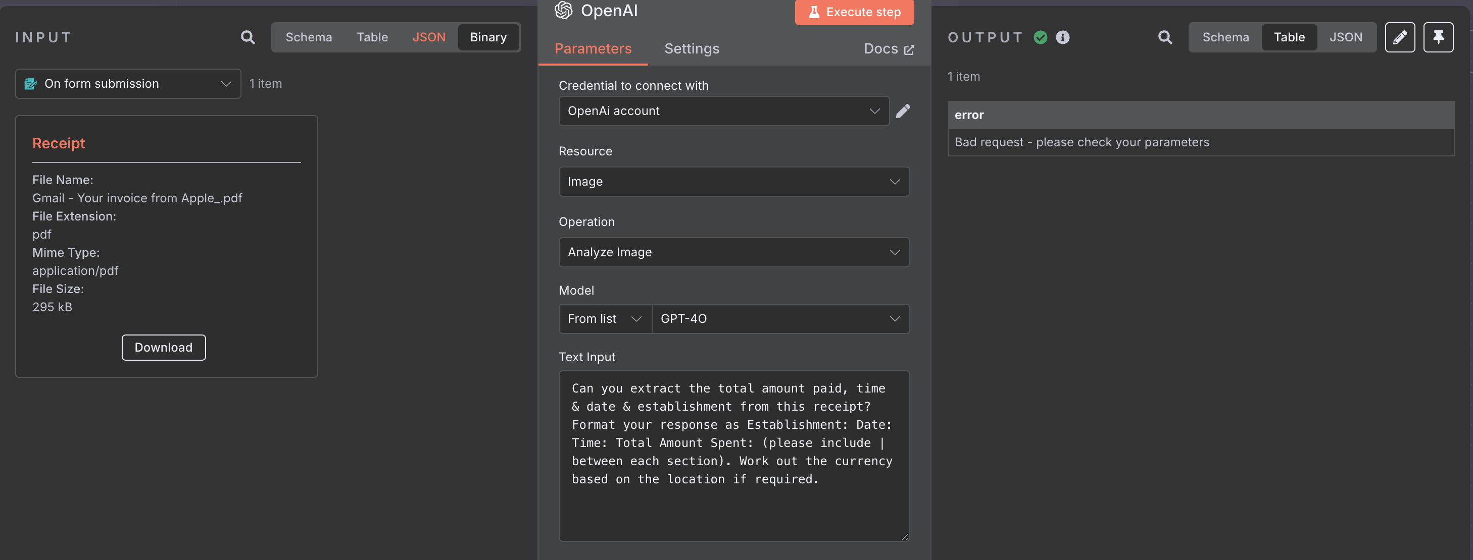Image resolution: width=1473 pixels, height=560 pixels.
Task: Click the green success checkmark icon
Action: point(1040,38)
